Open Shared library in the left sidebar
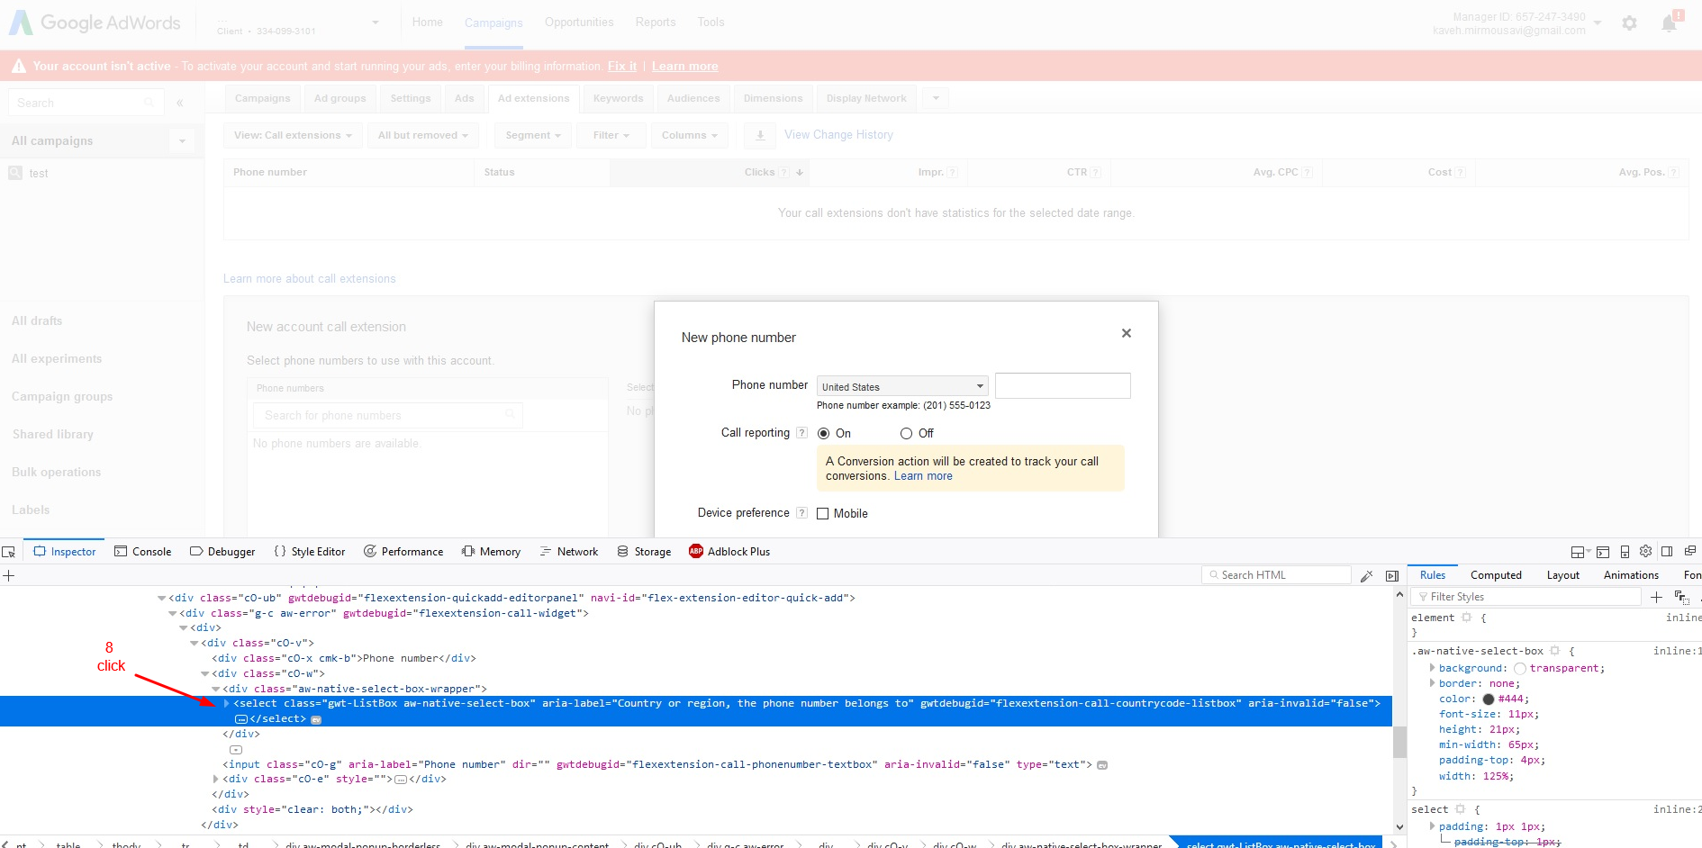 coord(53,435)
